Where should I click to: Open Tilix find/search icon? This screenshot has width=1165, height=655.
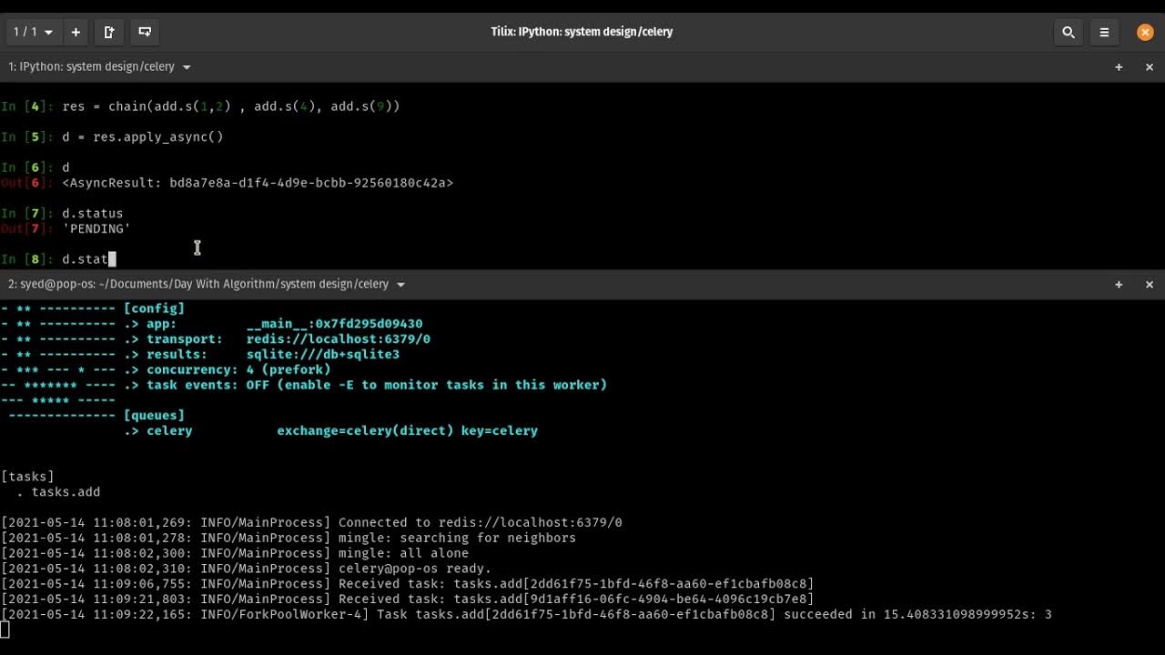1069,32
